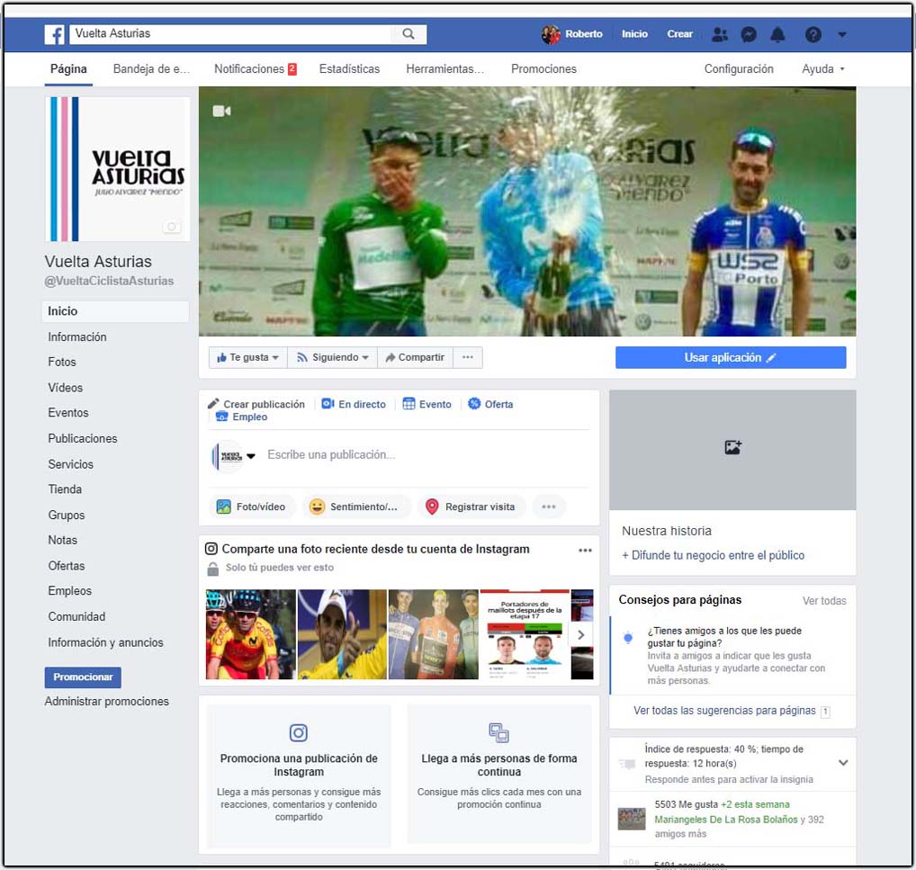Open the Estadísticas tab

(x=349, y=69)
